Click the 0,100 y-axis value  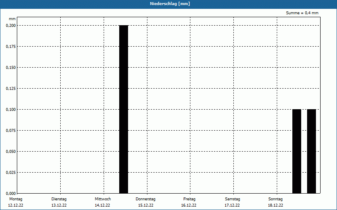click(x=11, y=110)
